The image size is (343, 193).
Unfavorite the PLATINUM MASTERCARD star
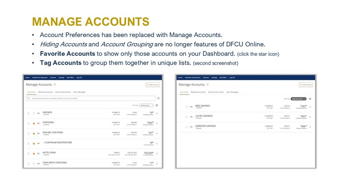pyautogui.click(x=34, y=144)
